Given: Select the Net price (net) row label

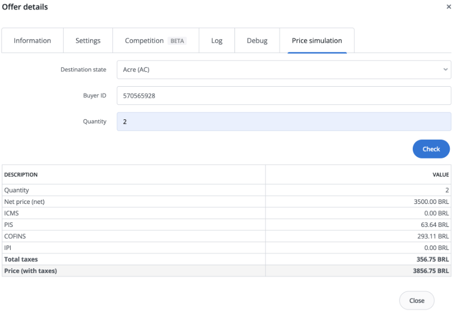Looking at the screenshot, I should click(25, 202).
